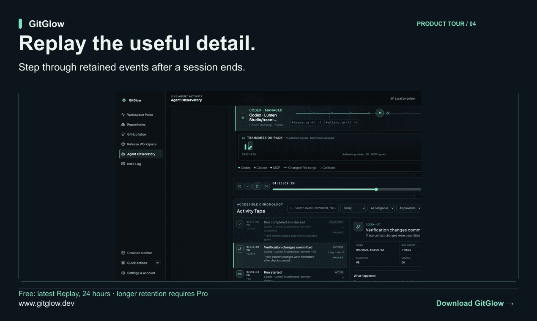
Task: Click the Indie Log book icon
Action: pos(123,164)
